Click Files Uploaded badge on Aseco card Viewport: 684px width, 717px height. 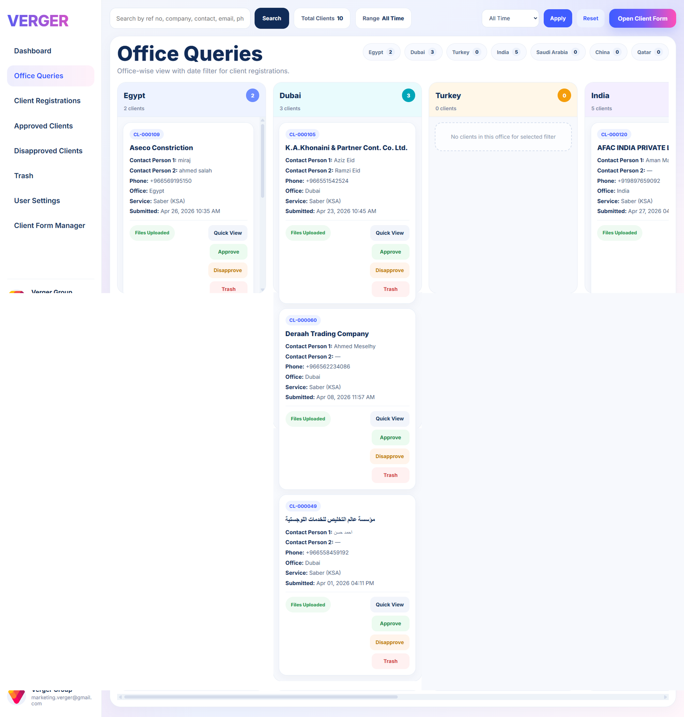[x=152, y=233]
